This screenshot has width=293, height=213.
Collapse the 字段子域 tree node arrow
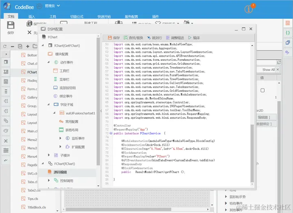(x=48, y=104)
